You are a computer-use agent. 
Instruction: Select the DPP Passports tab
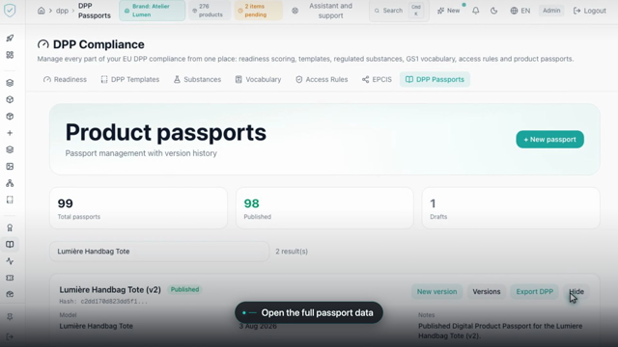click(x=435, y=79)
